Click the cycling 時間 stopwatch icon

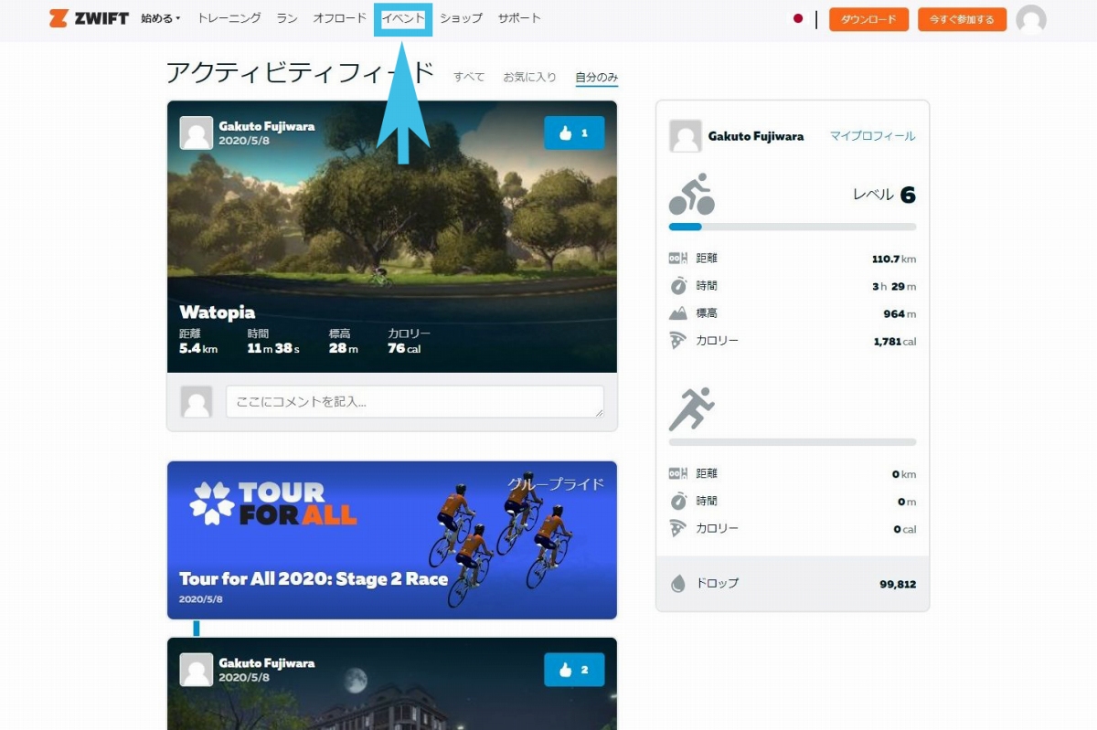tap(677, 286)
